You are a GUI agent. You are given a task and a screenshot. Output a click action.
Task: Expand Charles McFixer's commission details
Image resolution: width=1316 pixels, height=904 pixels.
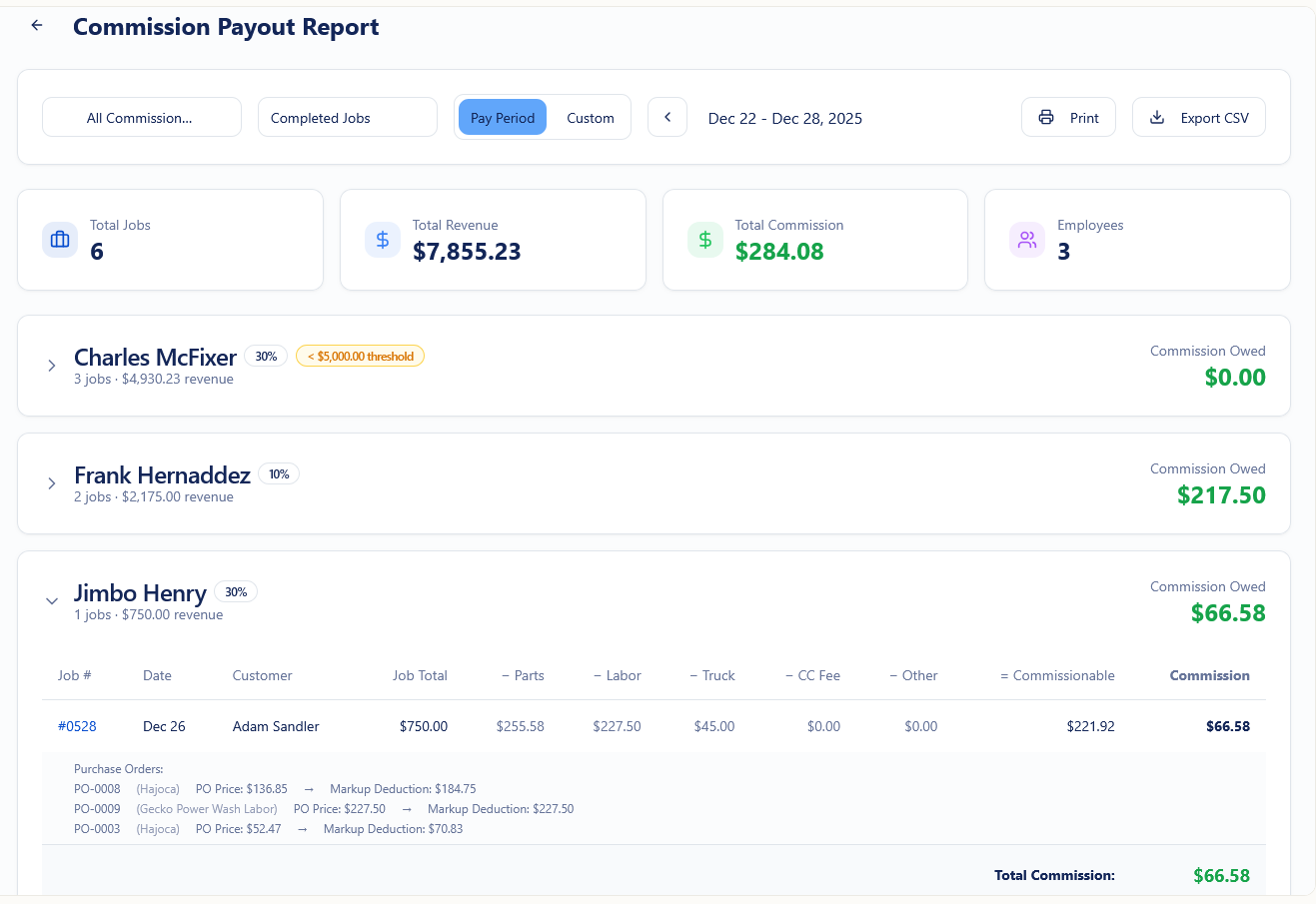(51, 366)
